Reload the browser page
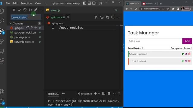The height and width of the screenshot is (108, 193). pos(136,9)
